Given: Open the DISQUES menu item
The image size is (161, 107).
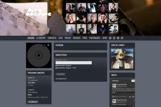Looking at the screenshot, I should pyautogui.click(x=77, y=38).
